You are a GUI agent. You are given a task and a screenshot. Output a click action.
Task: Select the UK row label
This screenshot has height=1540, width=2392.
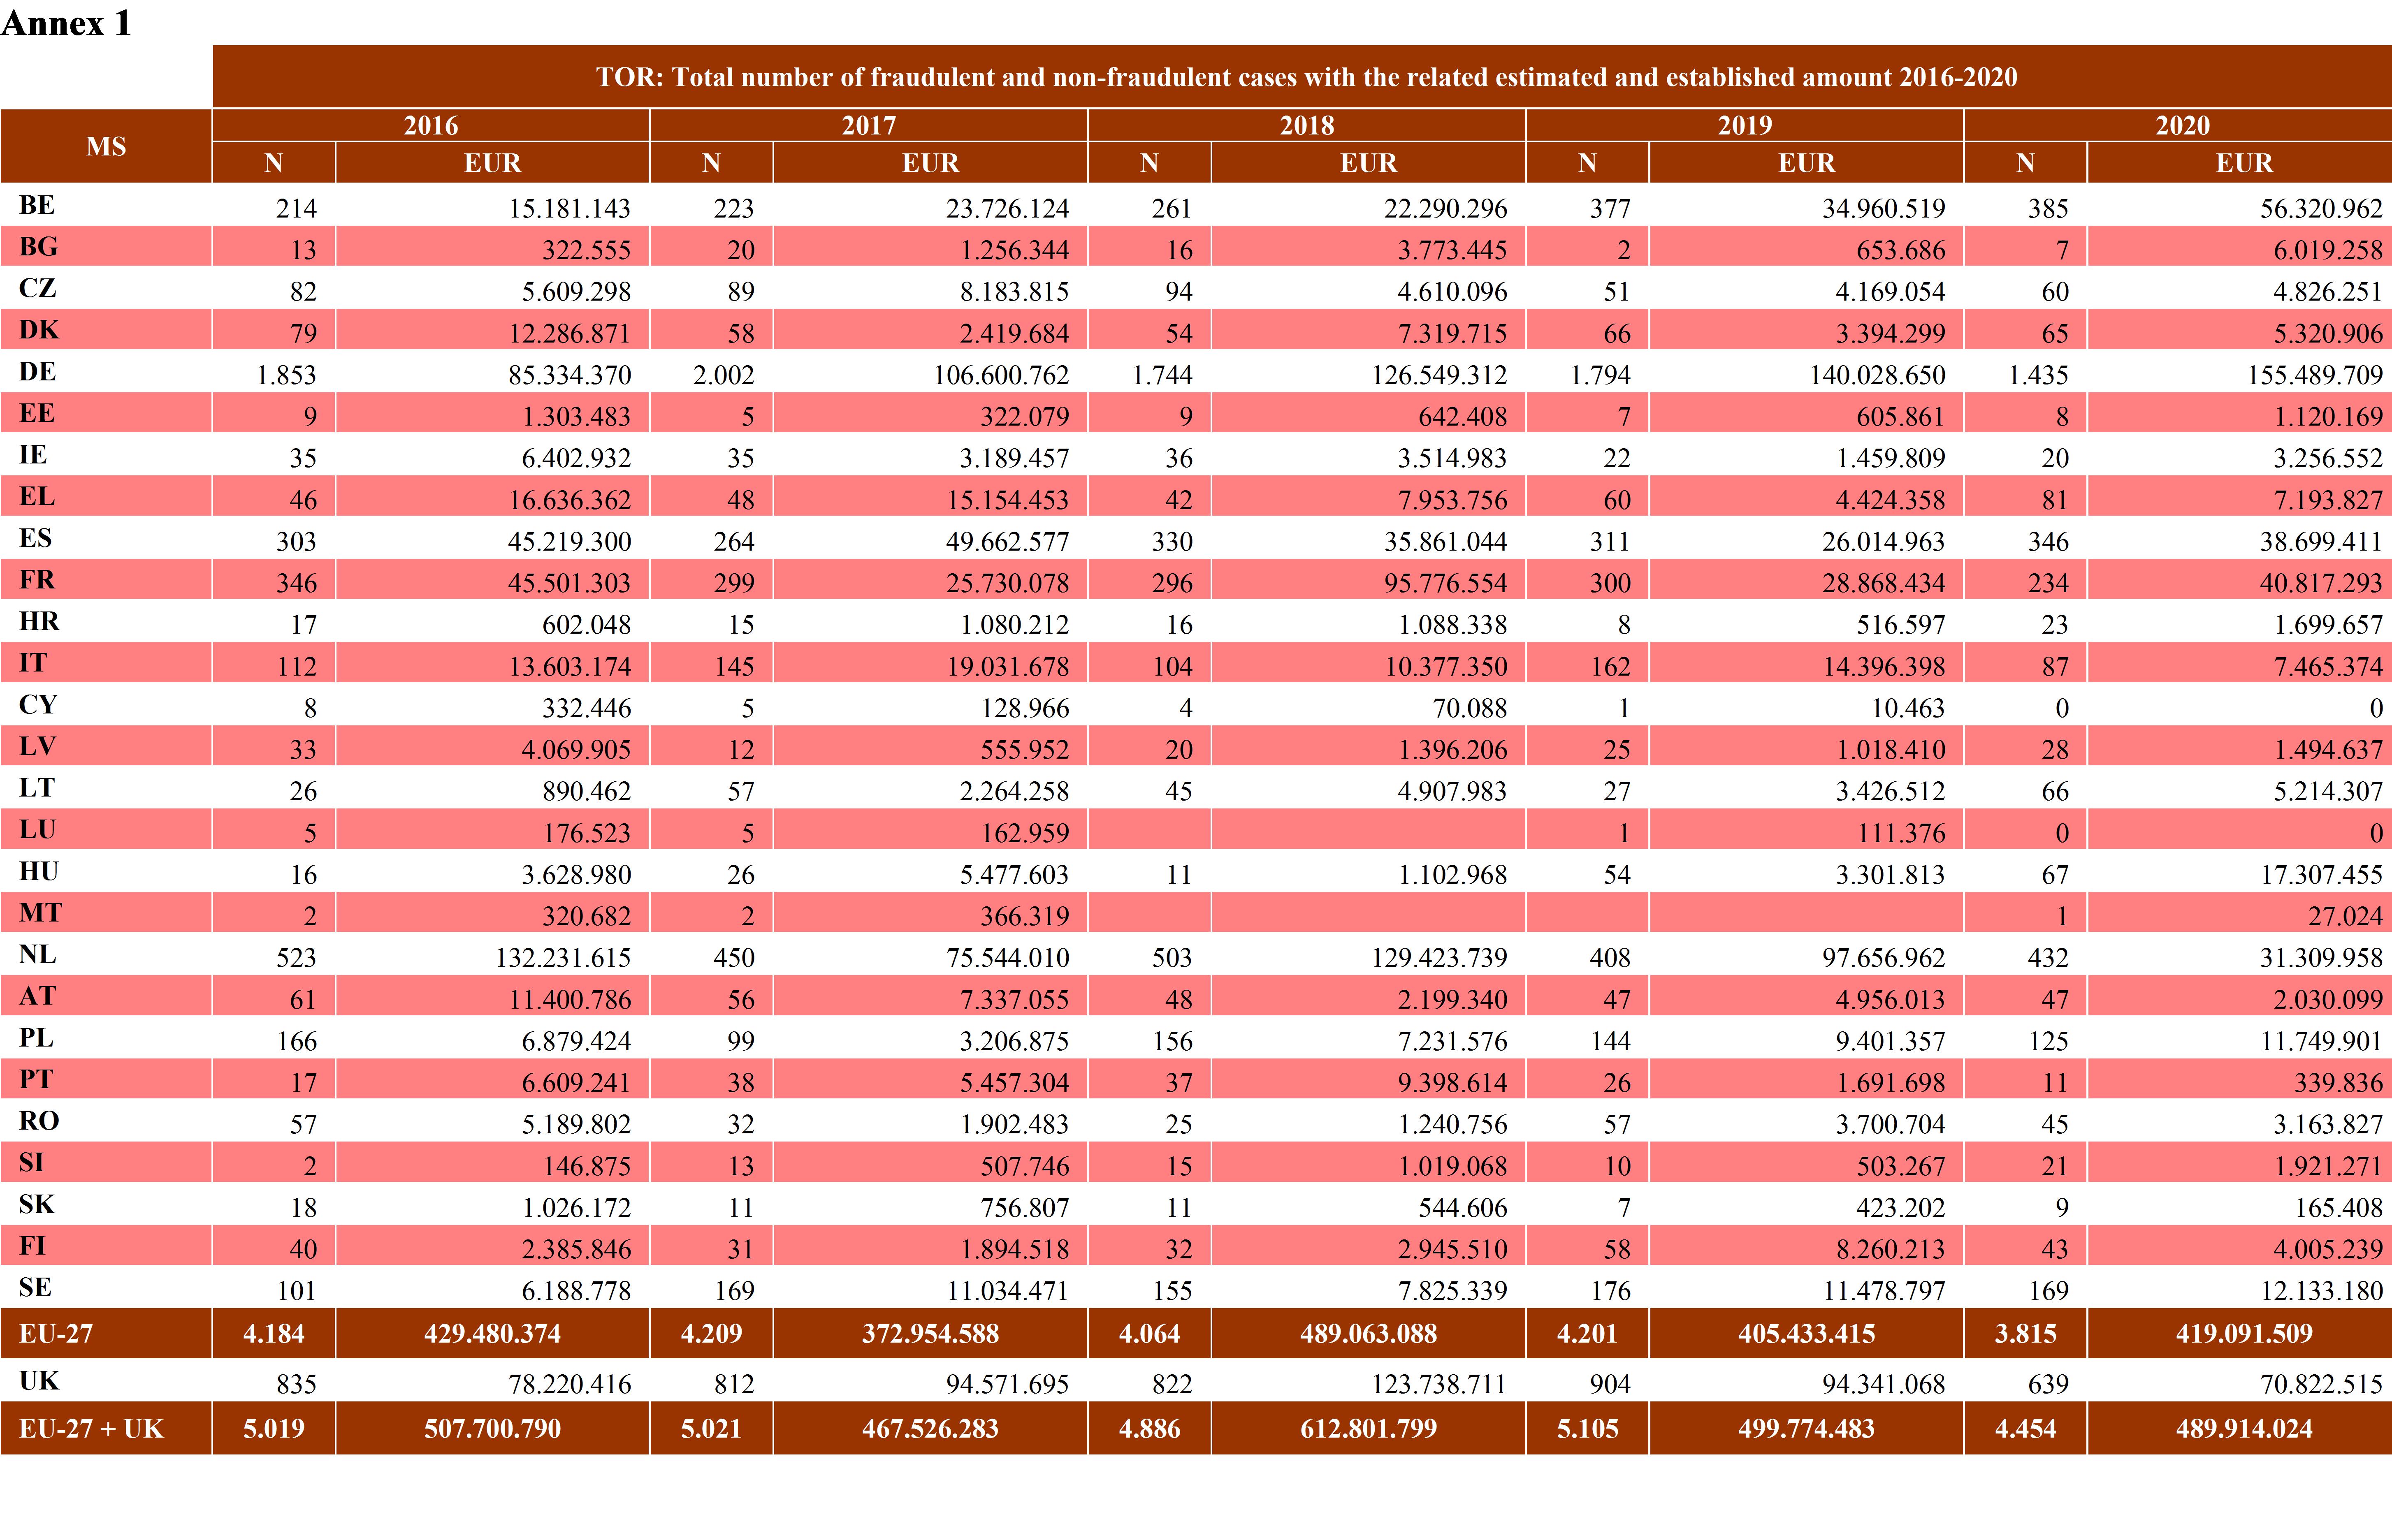[x=39, y=1381]
